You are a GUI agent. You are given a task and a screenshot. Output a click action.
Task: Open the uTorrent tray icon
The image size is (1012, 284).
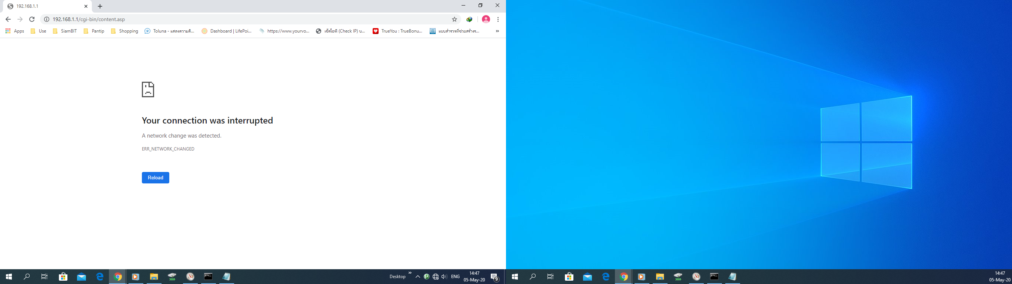pos(427,277)
